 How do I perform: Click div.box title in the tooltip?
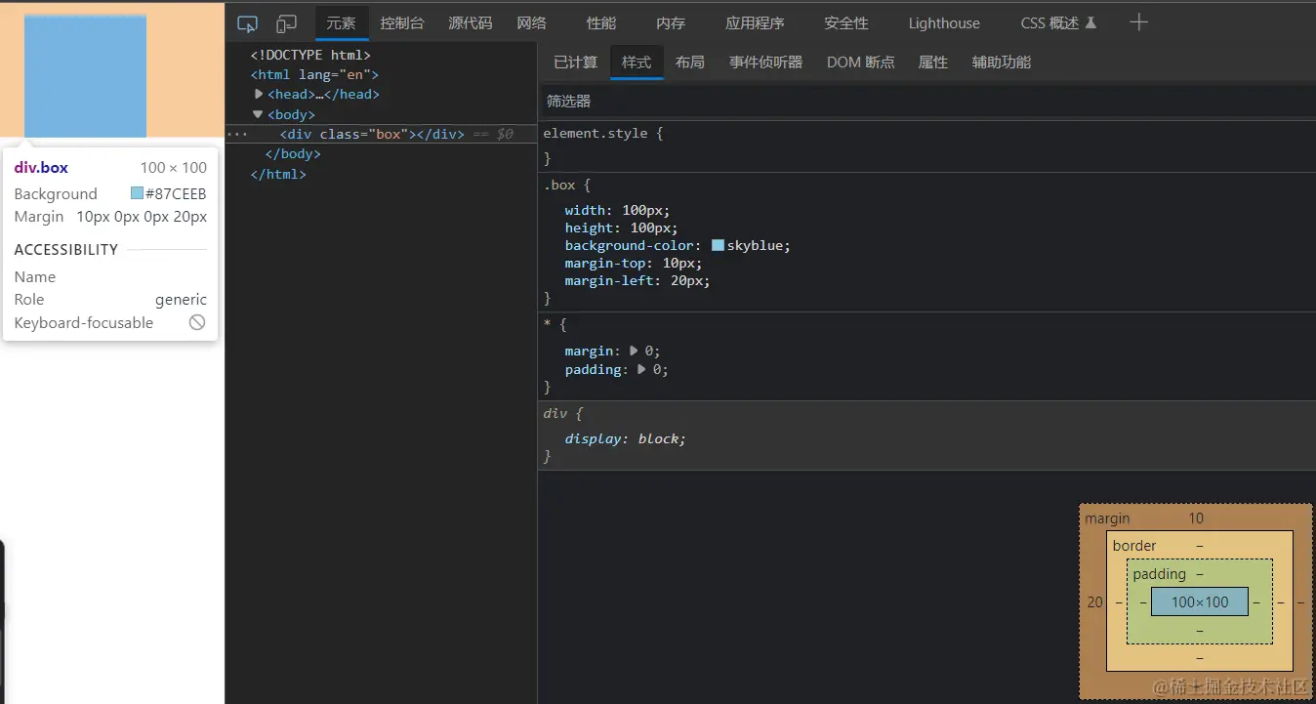coord(41,167)
